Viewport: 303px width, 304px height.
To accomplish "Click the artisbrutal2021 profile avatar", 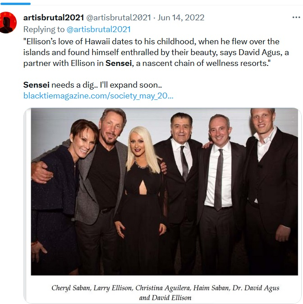I will point(9,23).
